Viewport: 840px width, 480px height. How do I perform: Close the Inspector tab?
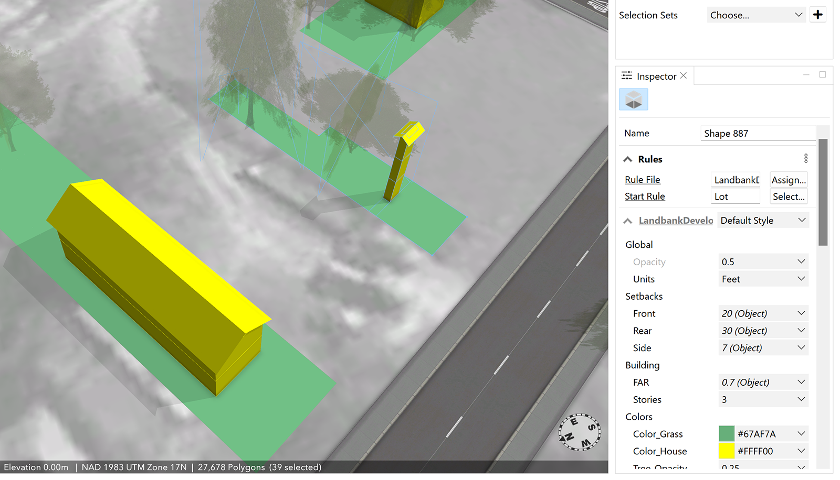coord(684,75)
